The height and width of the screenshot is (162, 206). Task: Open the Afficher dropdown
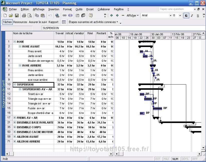[133, 15]
